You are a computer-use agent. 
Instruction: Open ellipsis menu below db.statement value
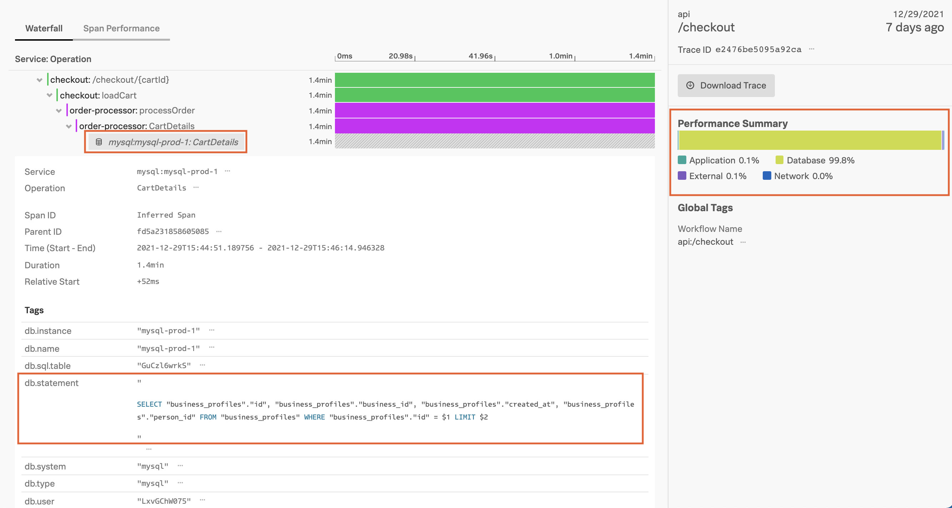(x=149, y=449)
